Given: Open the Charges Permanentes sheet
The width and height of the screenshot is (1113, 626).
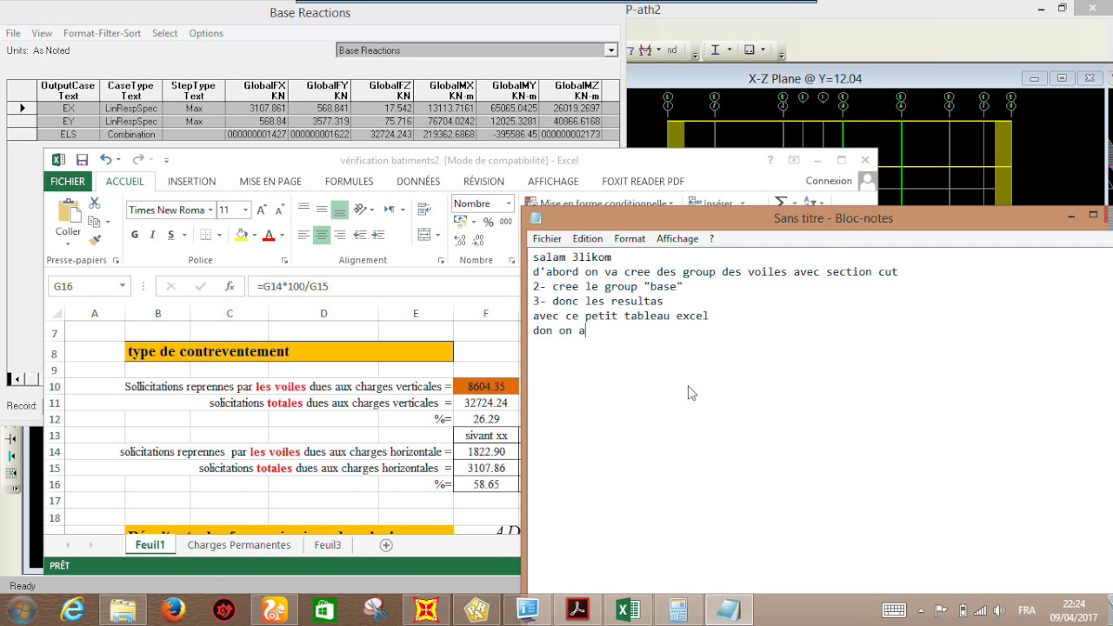Looking at the screenshot, I should (x=239, y=545).
